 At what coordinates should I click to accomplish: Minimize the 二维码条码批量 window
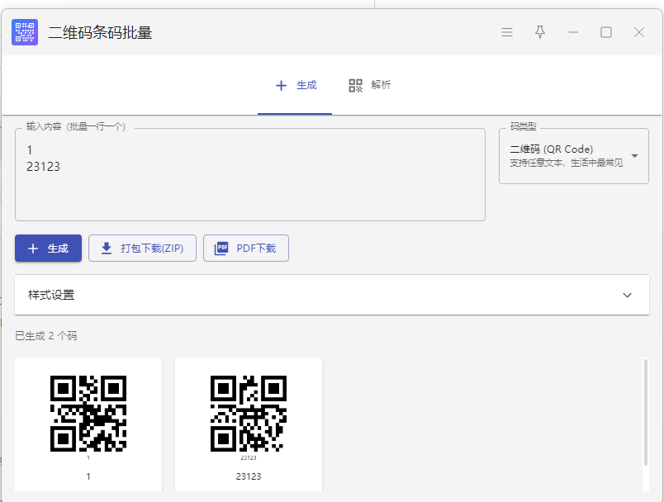pyautogui.click(x=573, y=32)
